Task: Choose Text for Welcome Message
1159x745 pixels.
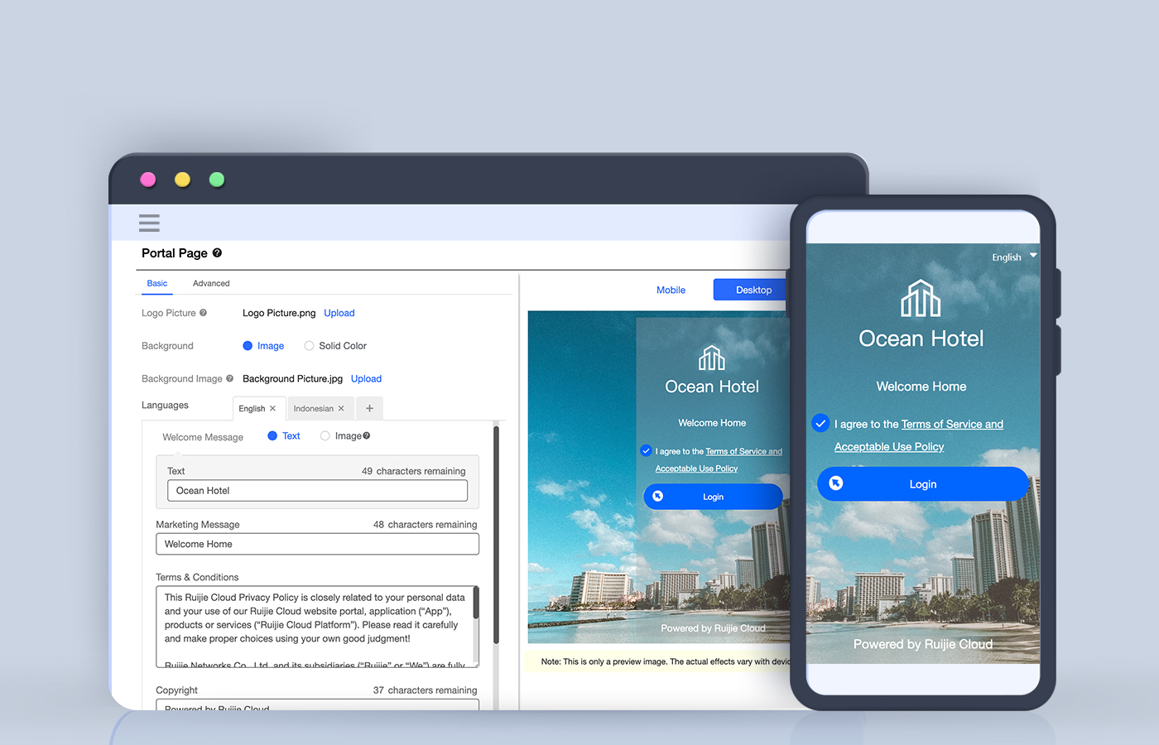Action: (x=272, y=435)
